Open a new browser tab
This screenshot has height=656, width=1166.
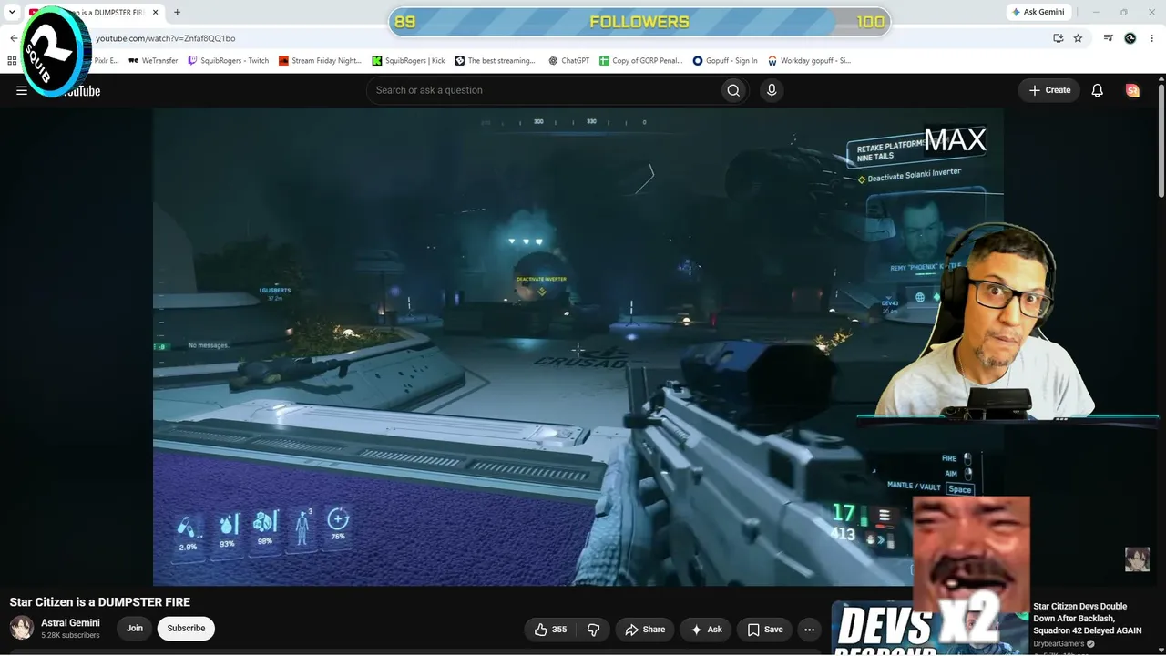[177, 13]
